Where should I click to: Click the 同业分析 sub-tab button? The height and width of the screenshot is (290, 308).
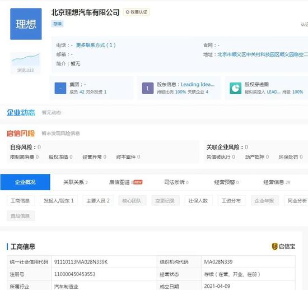point(297,201)
